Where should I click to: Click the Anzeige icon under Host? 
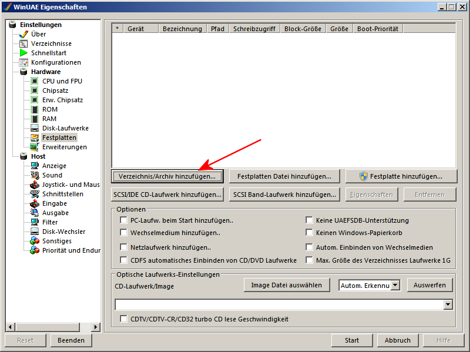[33, 165]
